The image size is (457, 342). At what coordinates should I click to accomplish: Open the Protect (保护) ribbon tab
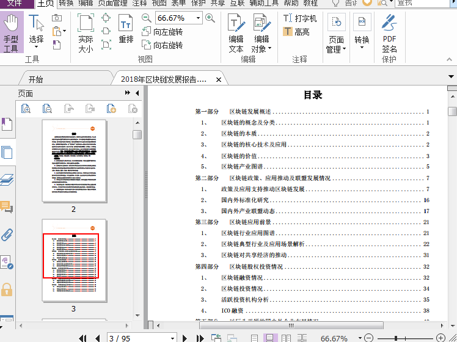pyautogui.click(x=198, y=4)
